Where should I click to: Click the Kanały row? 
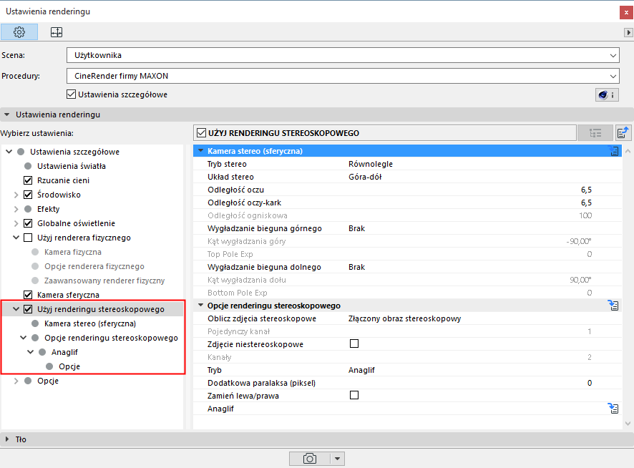[x=408, y=357]
